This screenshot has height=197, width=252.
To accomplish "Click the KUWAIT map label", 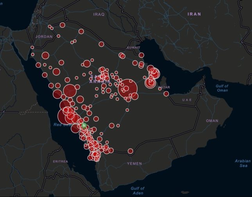I will pyautogui.click(x=133, y=47).
